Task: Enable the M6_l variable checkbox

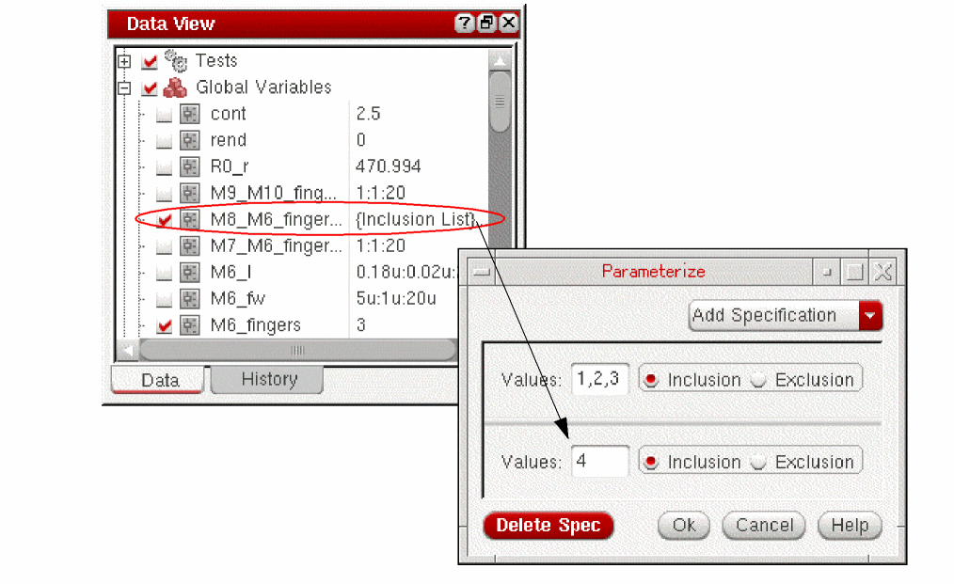Action: [x=165, y=274]
